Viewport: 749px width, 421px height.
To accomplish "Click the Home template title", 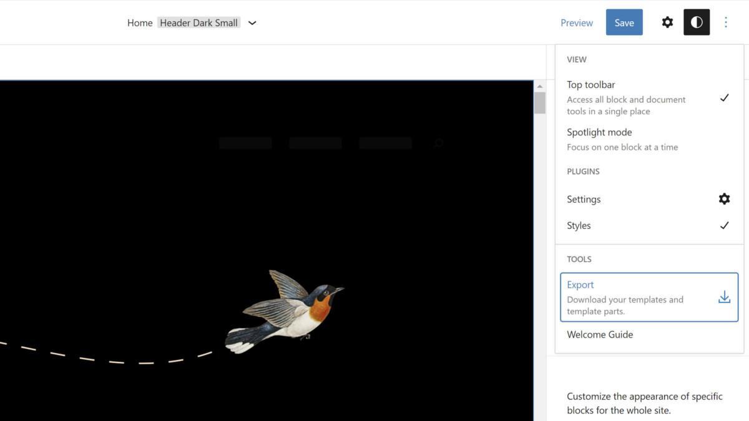I will click(x=140, y=23).
